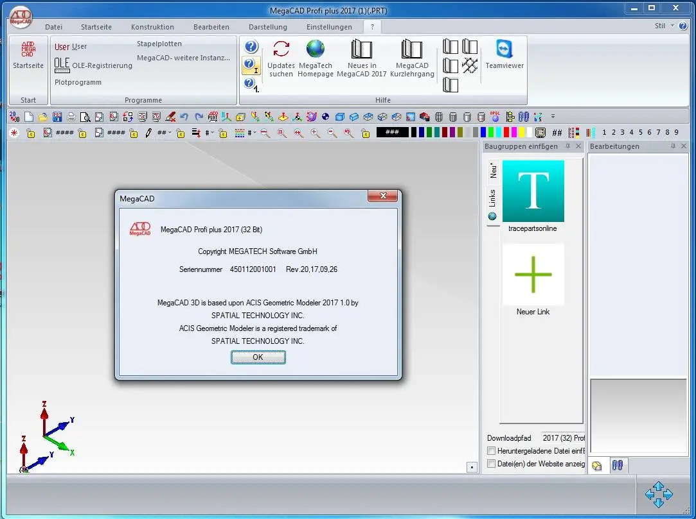
Task: Pin the Bearbeitungen panel
Action: click(x=673, y=146)
